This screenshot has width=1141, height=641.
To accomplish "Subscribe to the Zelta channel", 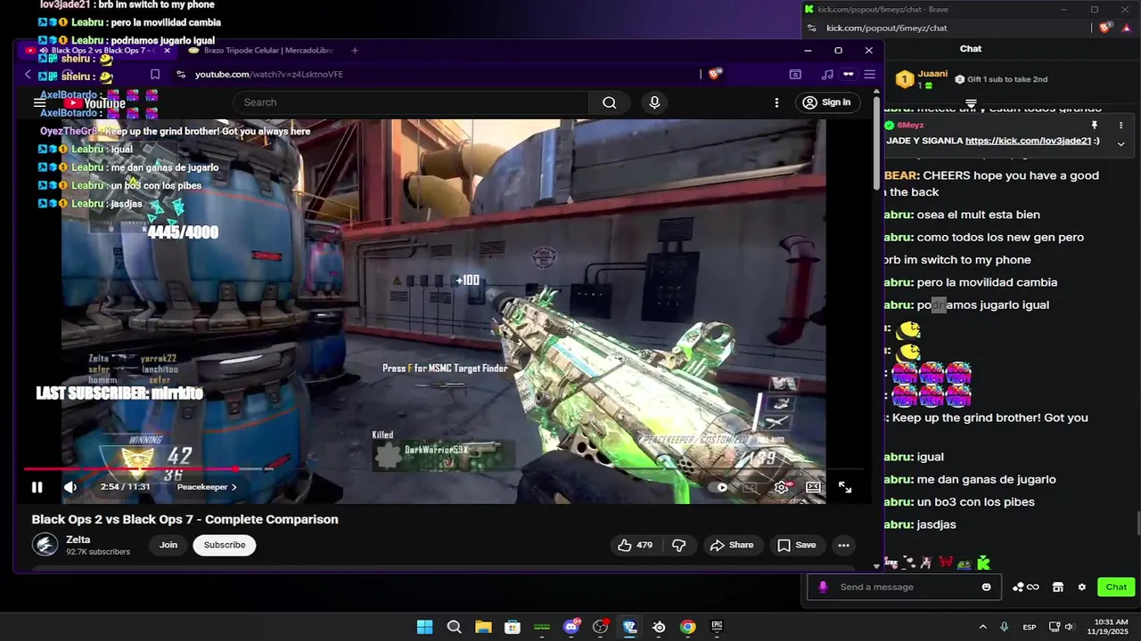I will click(x=225, y=545).
